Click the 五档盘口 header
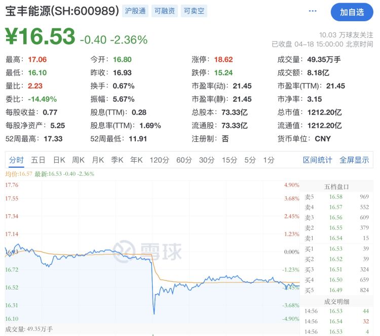 tap(336, 187)
